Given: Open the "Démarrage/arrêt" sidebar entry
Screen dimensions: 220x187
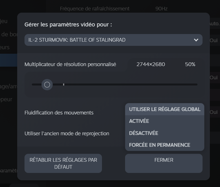Looking at the screenshot, I should [x=8, y=86].
